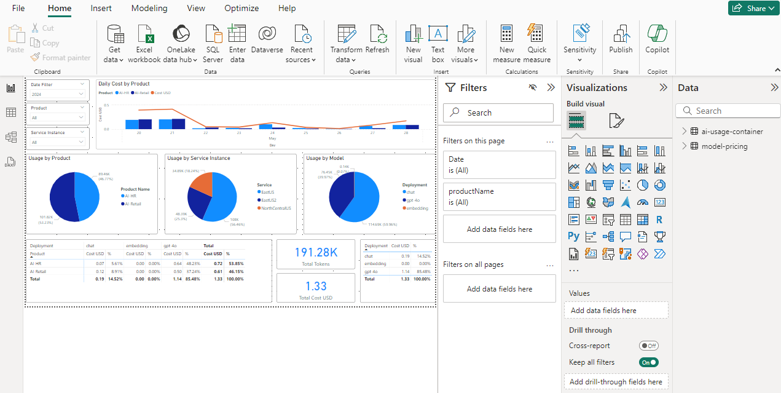Click the Filters pane Search field
The height and width of the screenshot is (393, 781).
coord(498,113)
